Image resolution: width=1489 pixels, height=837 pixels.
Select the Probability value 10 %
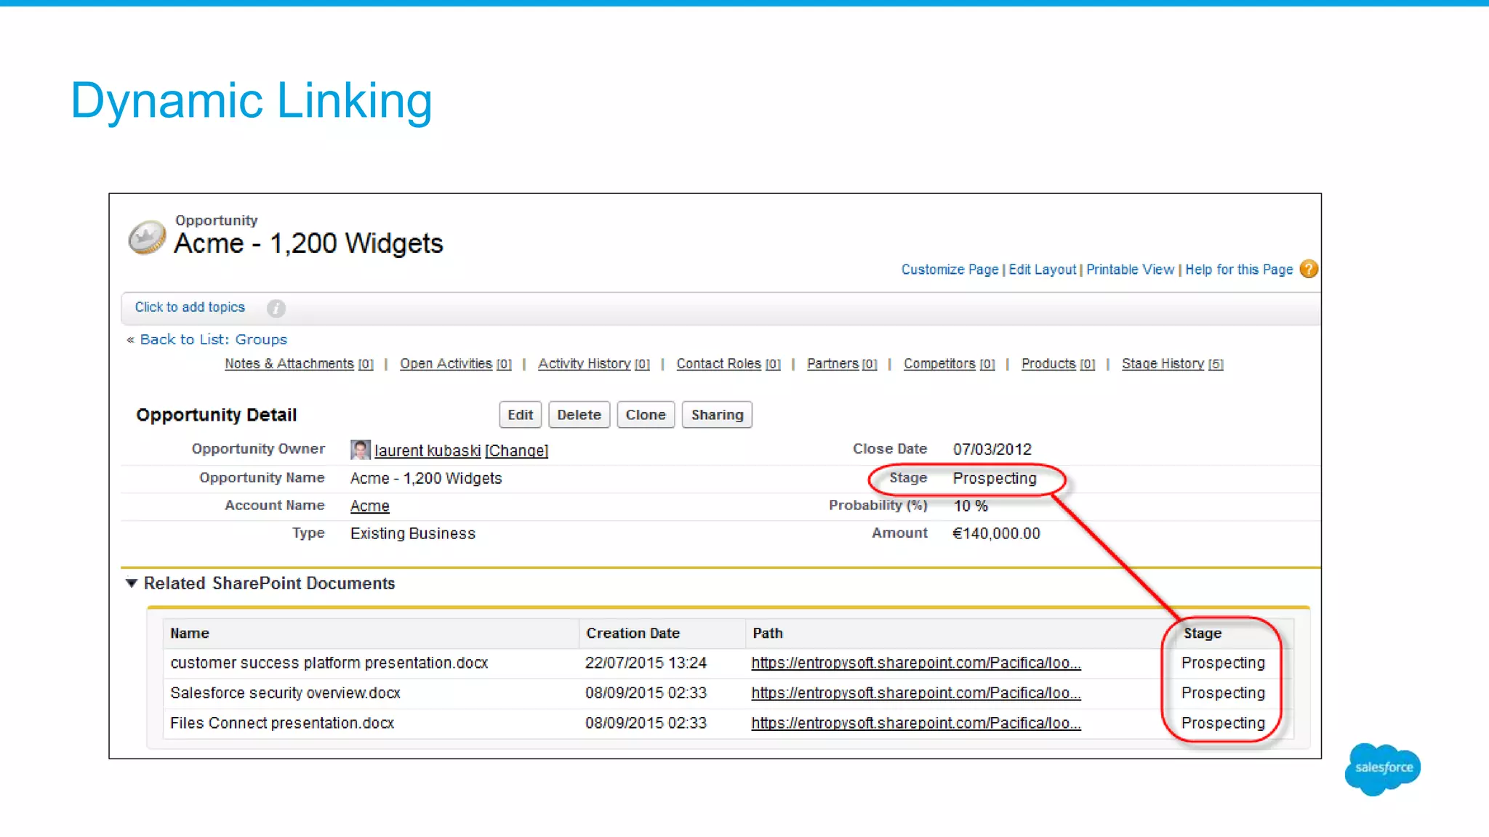click(971, 506)
